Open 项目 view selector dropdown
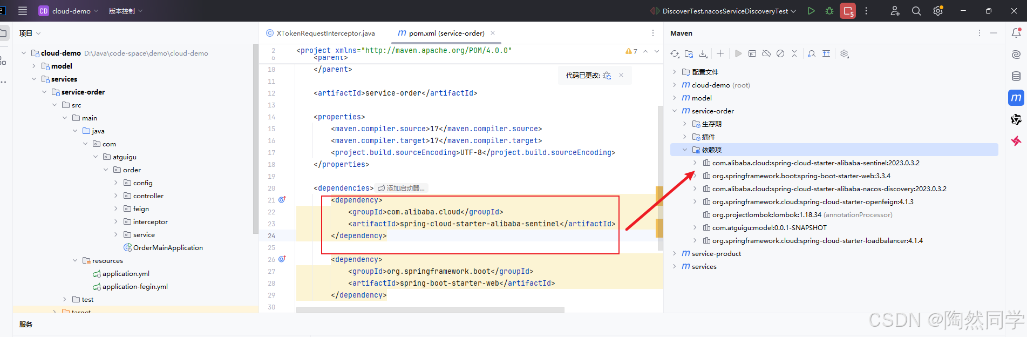The image size is (1027, 337). click(x=30, y=33)
